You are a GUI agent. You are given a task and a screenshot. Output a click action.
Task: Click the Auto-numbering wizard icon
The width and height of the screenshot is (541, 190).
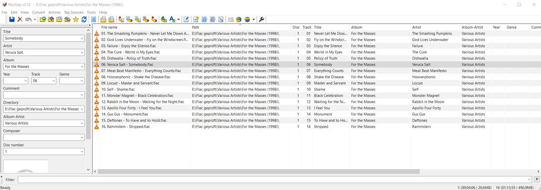pyautogui.click(x=196, y=19)
